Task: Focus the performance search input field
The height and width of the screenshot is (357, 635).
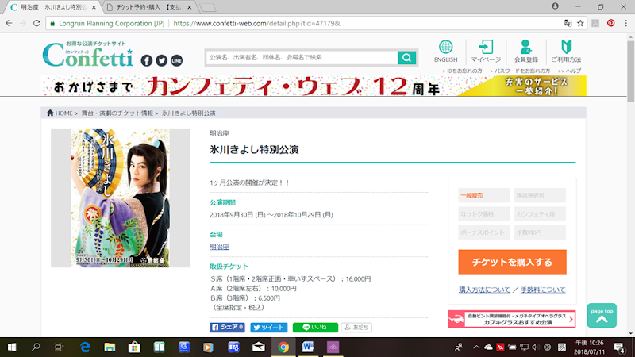Action: tap(302, 57)
